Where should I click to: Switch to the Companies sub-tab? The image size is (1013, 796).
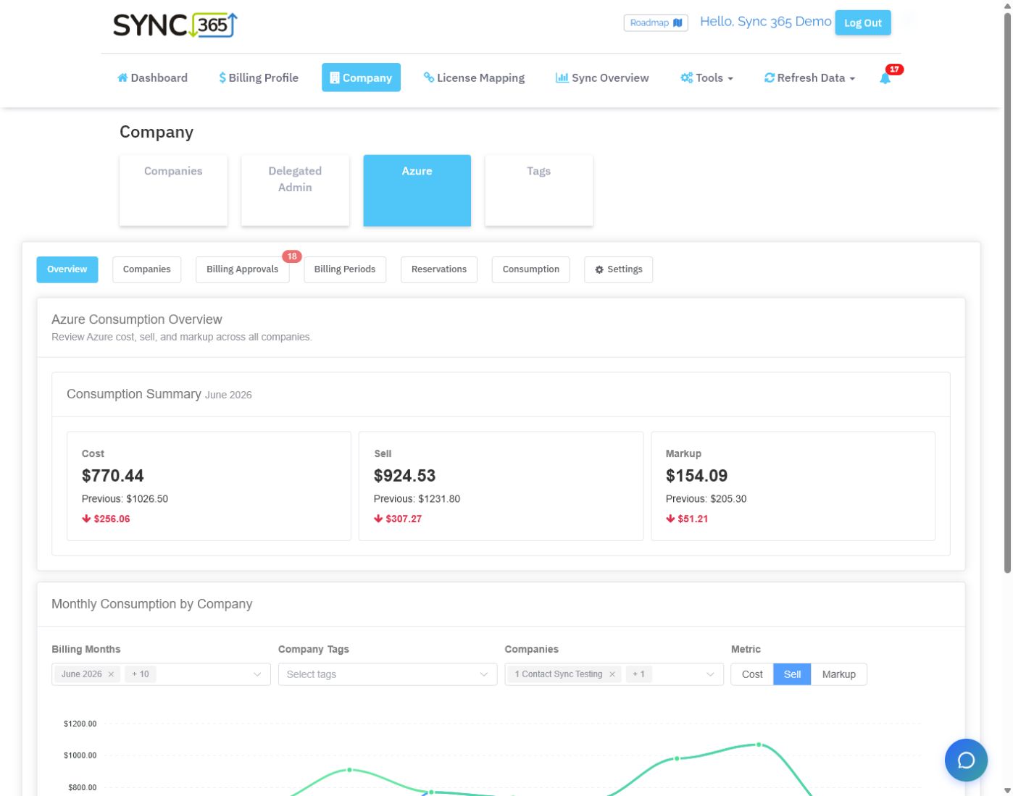[x=146, y=269]
